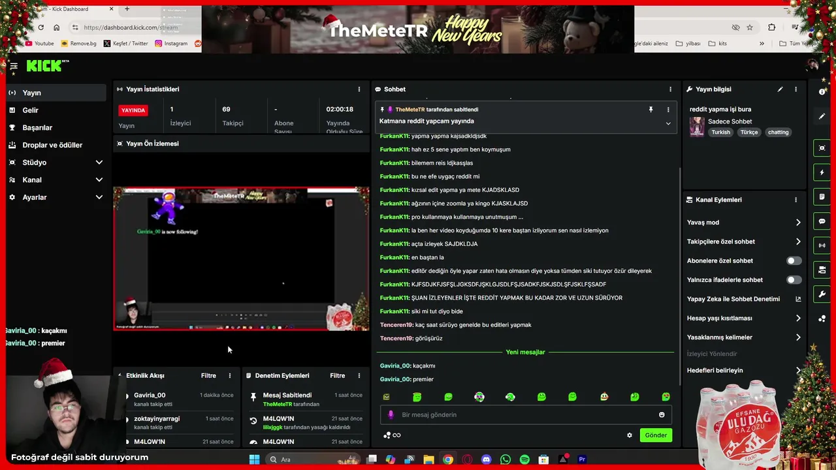This screenshot has height=470, width=836.
Task: Click the heart-eyes emote at row end
Action: [x=666, y=397]
